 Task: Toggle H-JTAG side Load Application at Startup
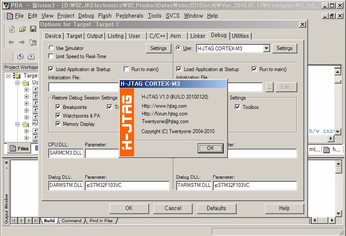tap(179, 69)
